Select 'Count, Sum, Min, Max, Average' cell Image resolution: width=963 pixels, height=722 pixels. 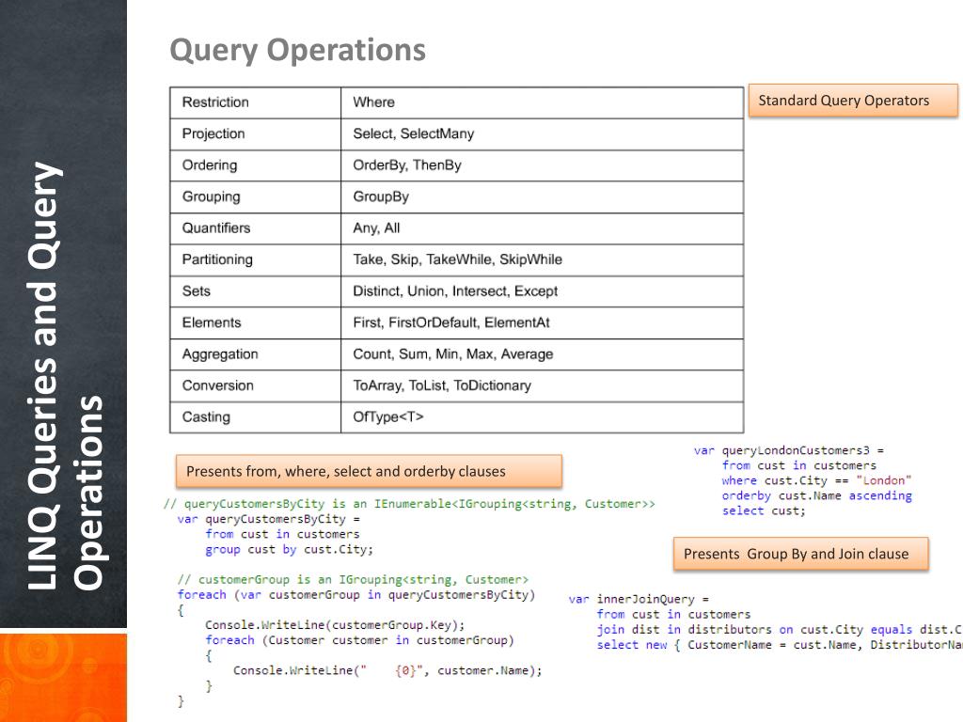coord(543,354)
